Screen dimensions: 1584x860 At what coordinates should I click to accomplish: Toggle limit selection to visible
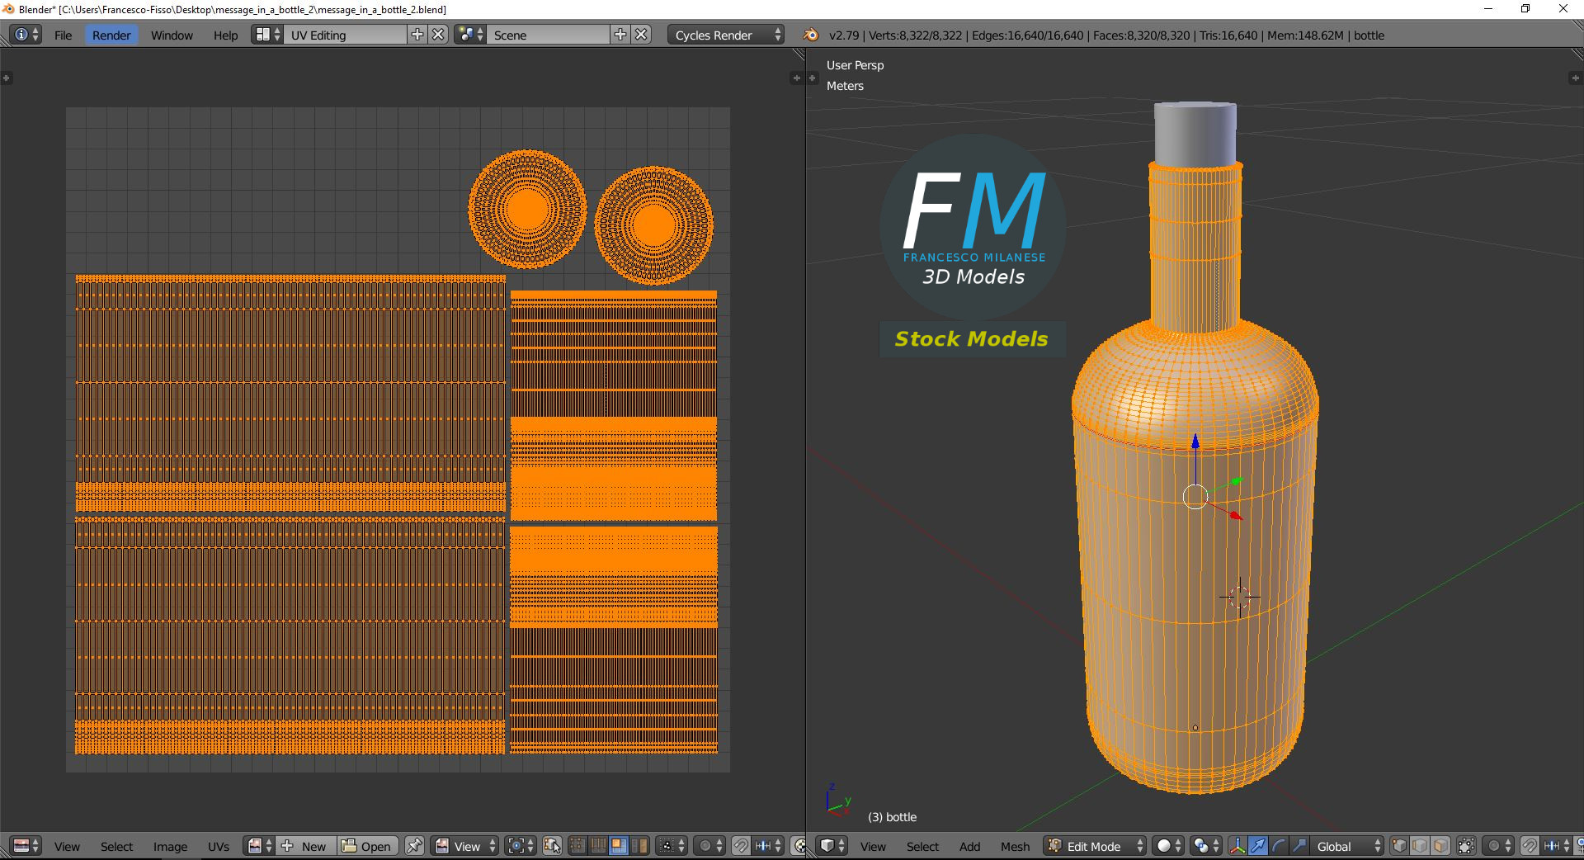pyautogui.click(x=1466, y=846)
